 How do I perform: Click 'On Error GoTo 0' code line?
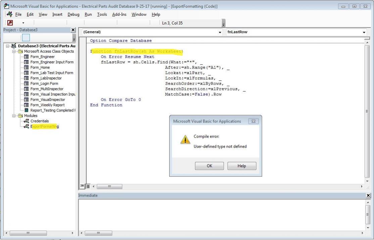[121, 99]
